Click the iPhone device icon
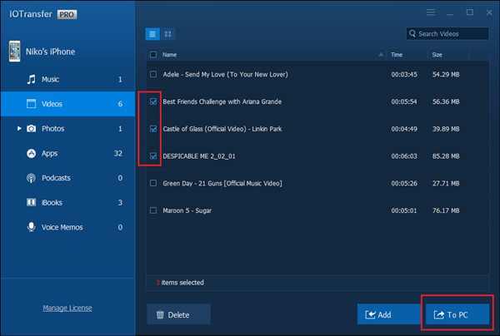The image size is (500, 336). point(13,52)
